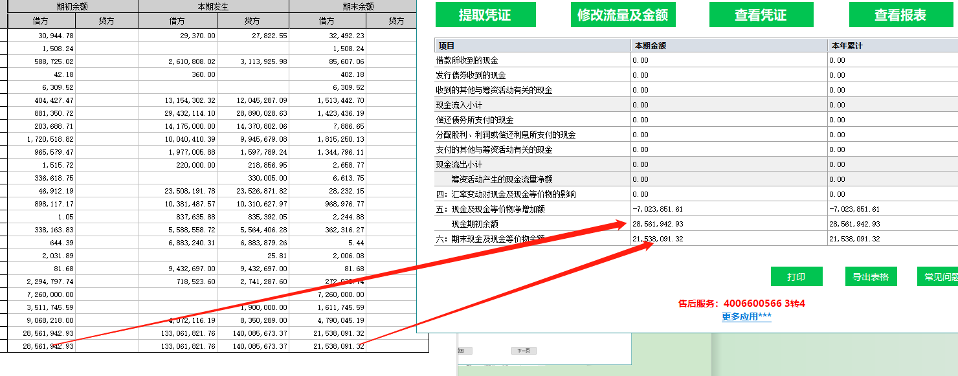Select the 项目 column header
The image size is (958, 376).
[533, 45]
